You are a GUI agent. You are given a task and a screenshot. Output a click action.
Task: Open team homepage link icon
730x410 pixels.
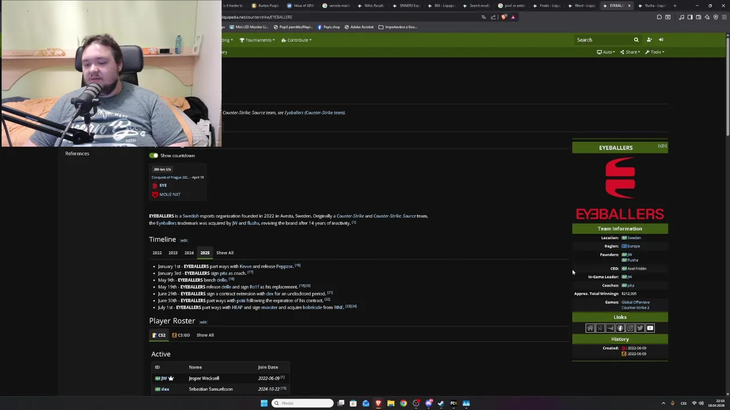click(590, 328)
